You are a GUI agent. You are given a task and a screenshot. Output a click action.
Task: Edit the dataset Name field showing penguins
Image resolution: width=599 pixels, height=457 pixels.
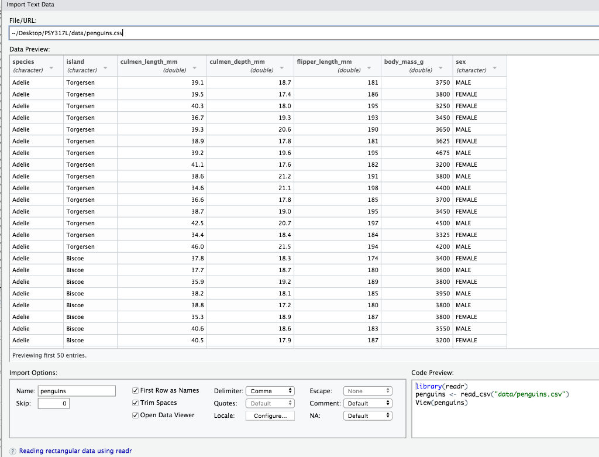point(77,390)
